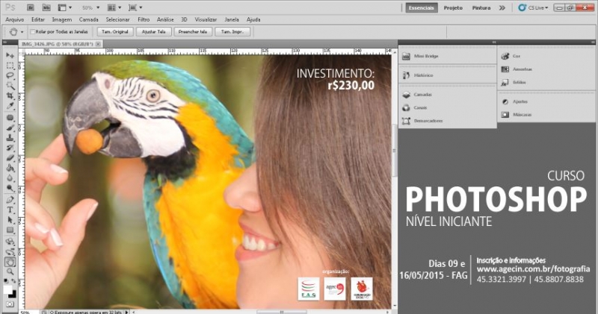Open the Camada menu
This screenshot has height=314, width=598.
88,19
